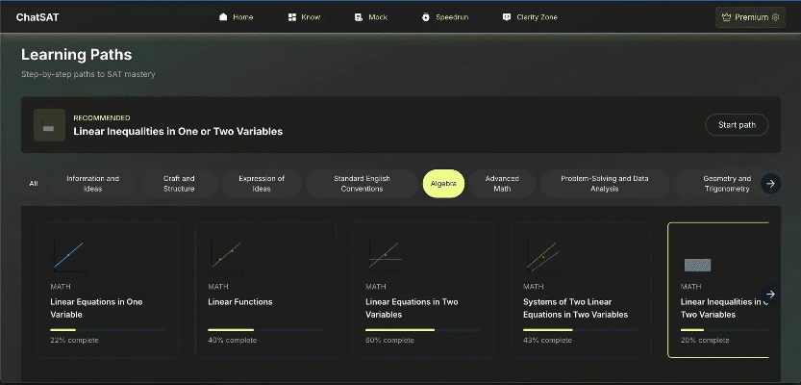
Task: Select the All category filter
Action: click(x=34, y=183)
